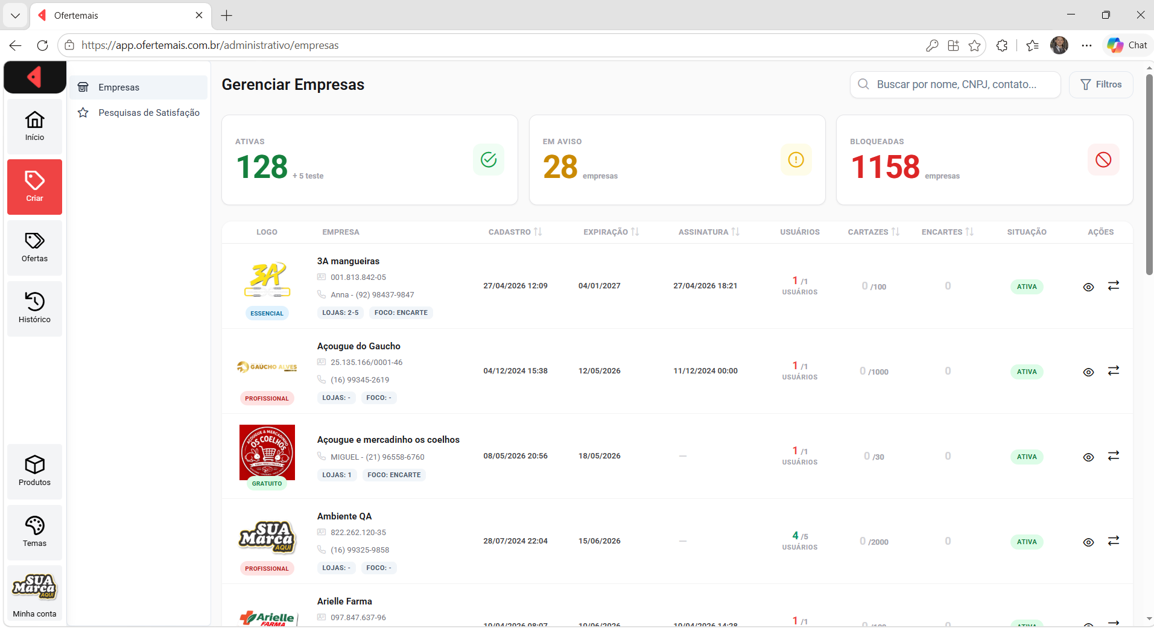The width and height of the screenshot is (1154, 628).
Task: Click GRATUITO badge of os coelhos
Action: click(267, 483)
